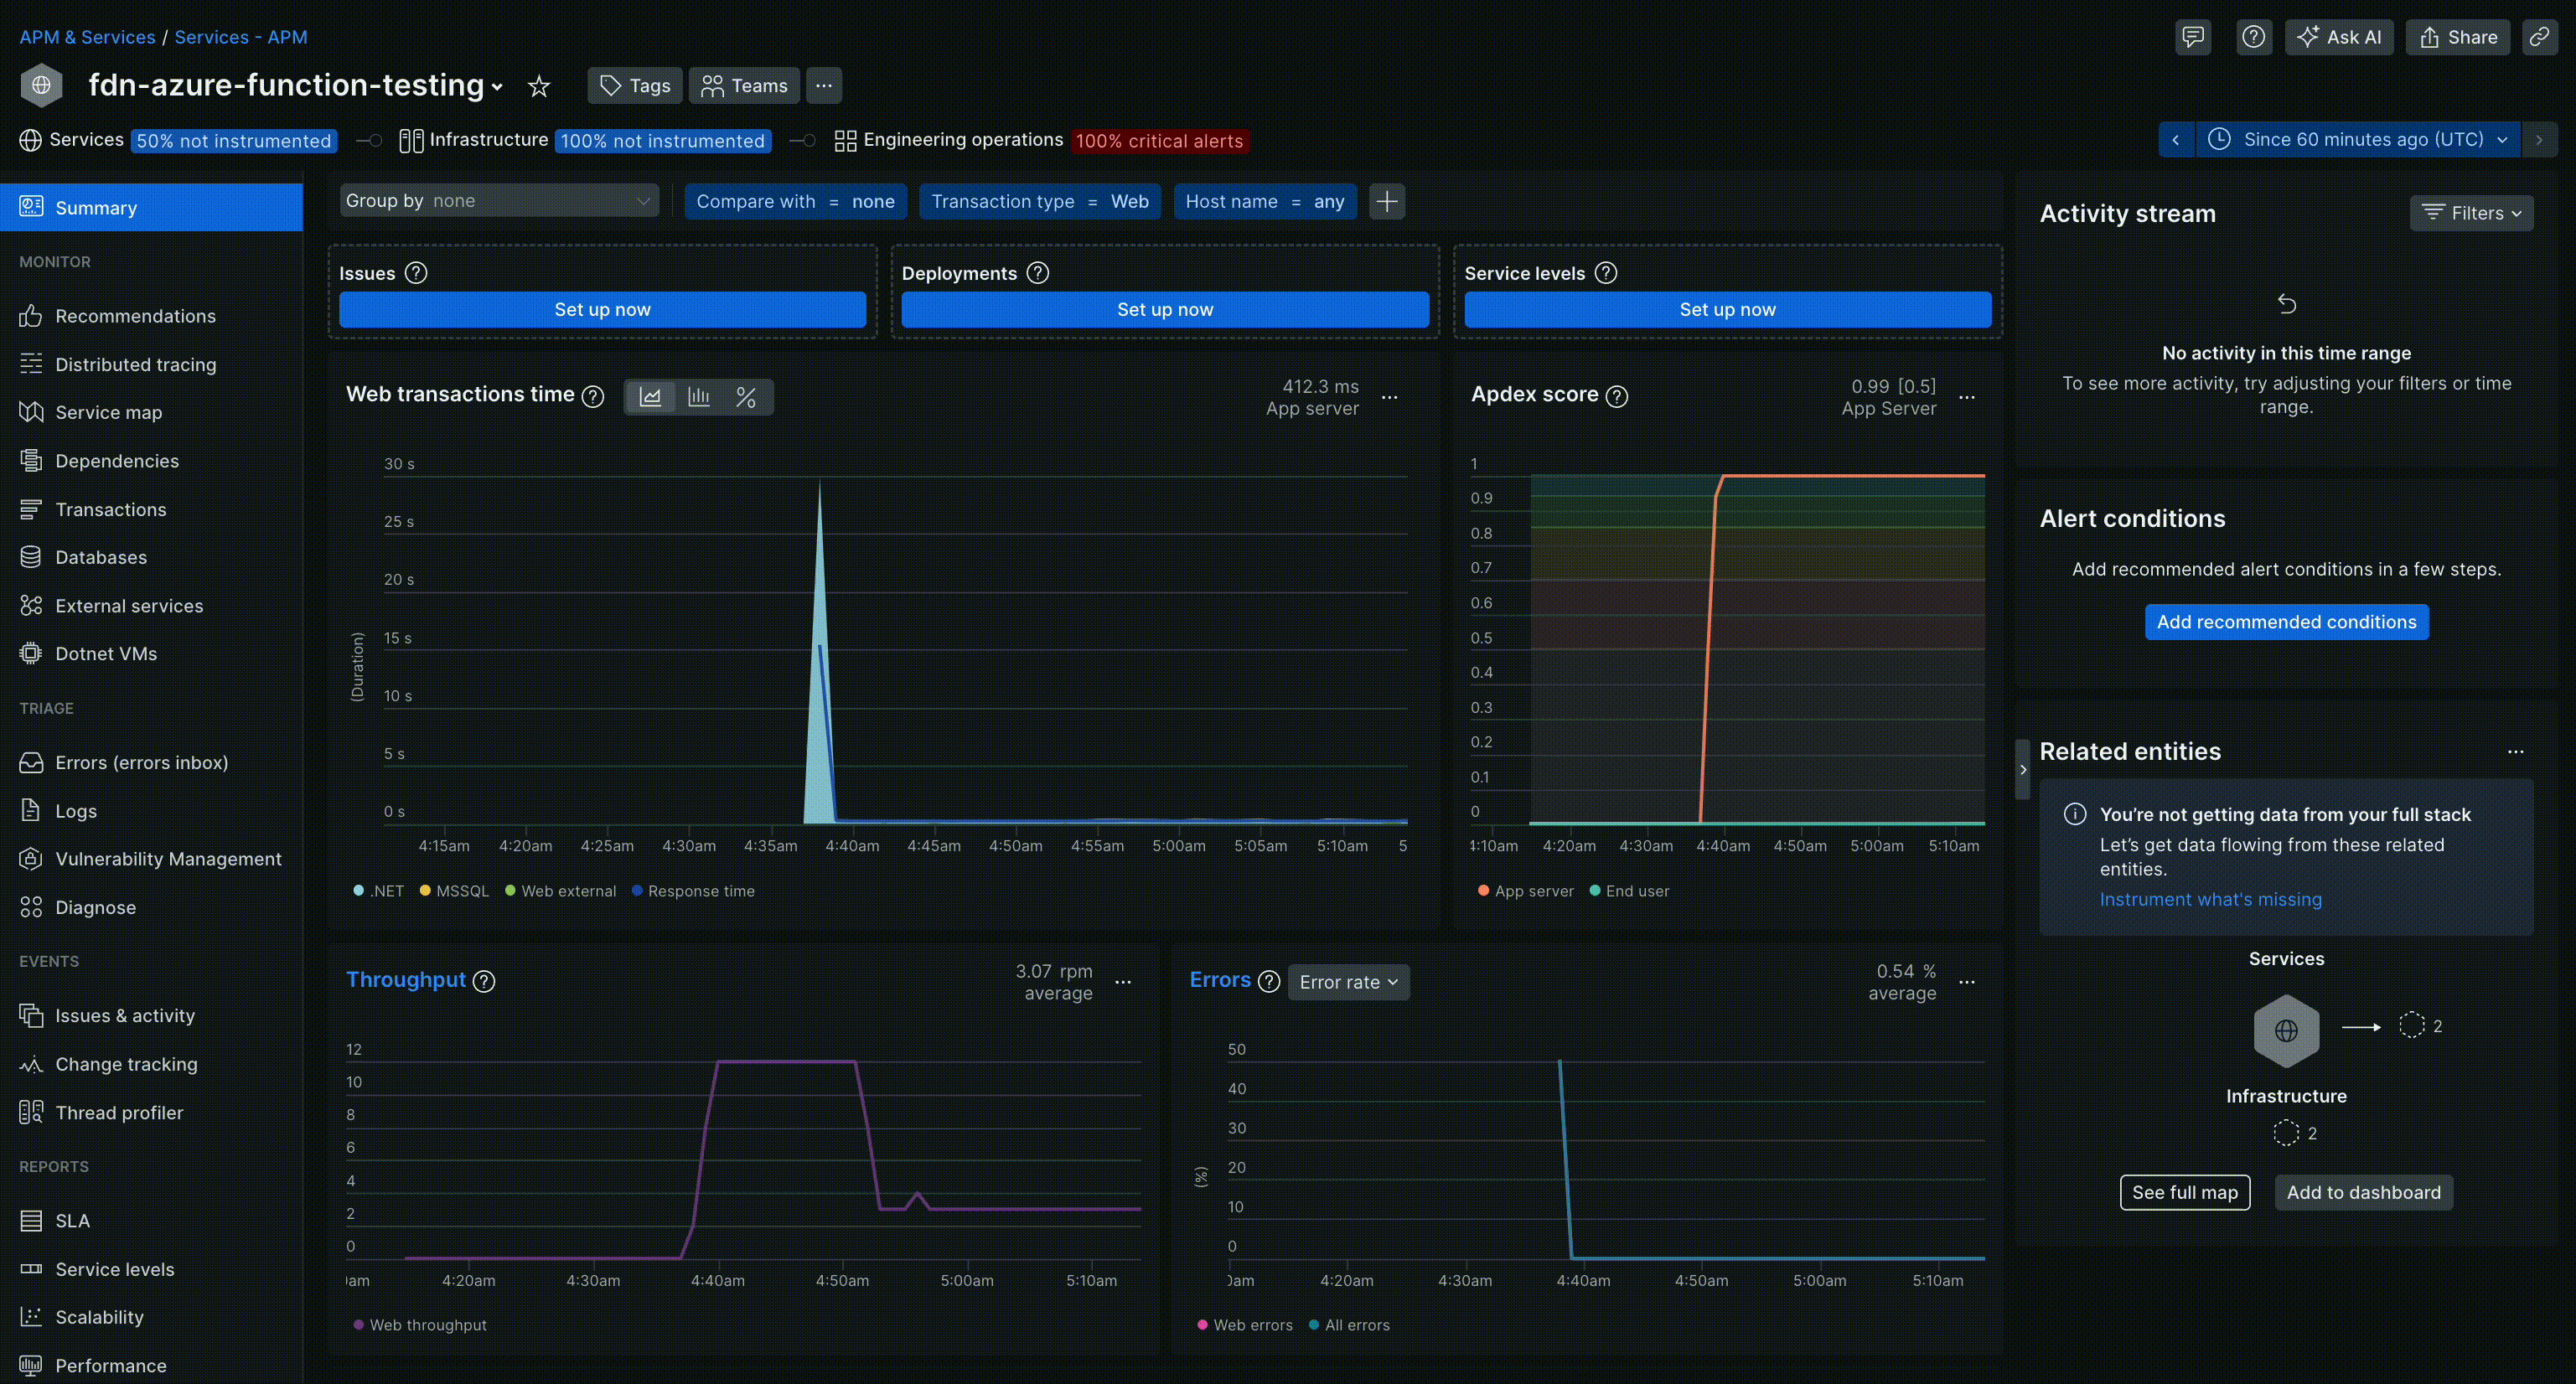Add a new filter with plus icon

click(x=1386, y=201)
